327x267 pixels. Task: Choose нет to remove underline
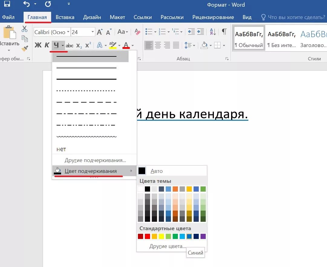pos(61,149)
